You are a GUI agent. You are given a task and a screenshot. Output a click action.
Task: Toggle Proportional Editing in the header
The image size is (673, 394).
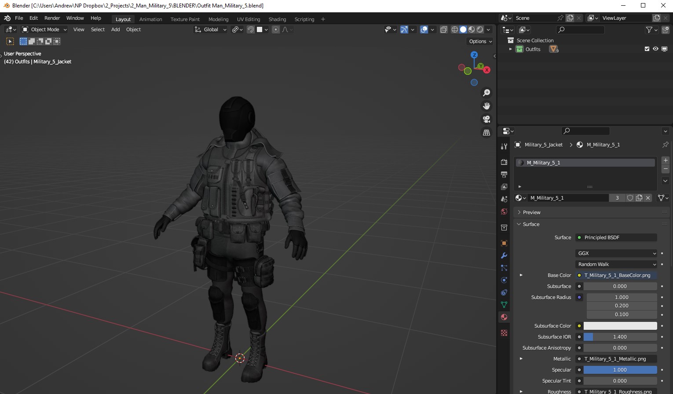[275, 29]
